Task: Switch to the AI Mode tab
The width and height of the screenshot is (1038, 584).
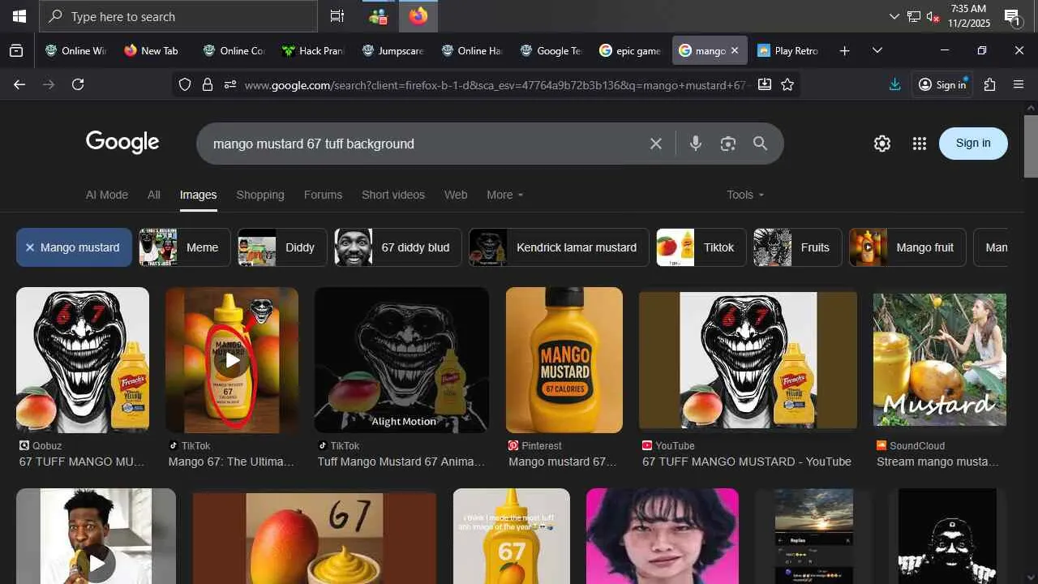Action: [107, 195]
